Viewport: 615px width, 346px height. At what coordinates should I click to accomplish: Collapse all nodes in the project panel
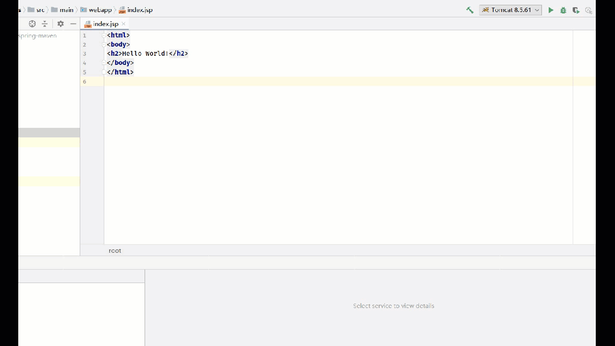coord(45,24)
